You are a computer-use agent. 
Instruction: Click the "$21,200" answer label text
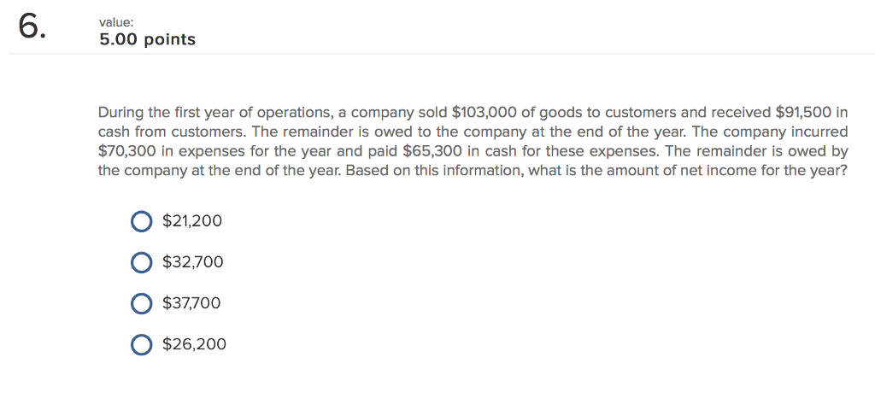tap(191, 221)
